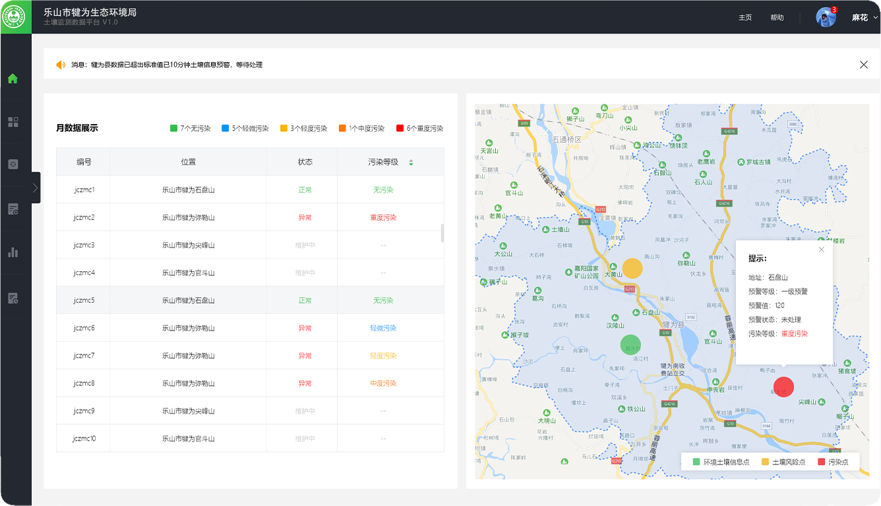Expand the collapsed sidebar with arrow handle
Screen dimensions: 881x506
pos(35,188)
